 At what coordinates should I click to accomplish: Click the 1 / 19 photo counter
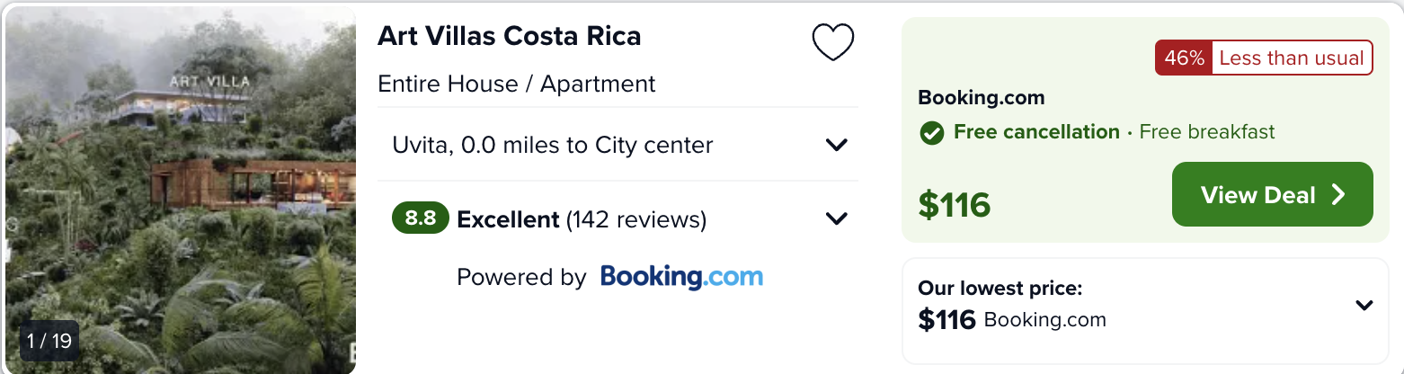coord(49,341)
